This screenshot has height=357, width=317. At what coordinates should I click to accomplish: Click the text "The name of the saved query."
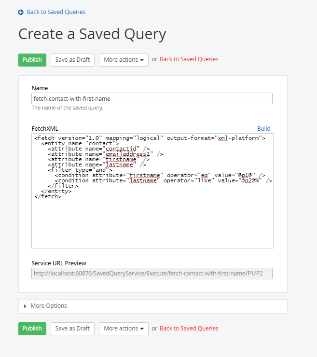coord(68,108)
